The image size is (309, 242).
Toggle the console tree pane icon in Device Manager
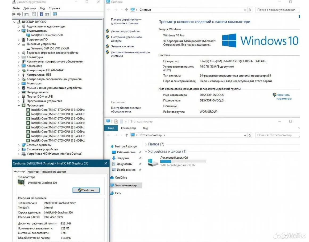[26, 14]
